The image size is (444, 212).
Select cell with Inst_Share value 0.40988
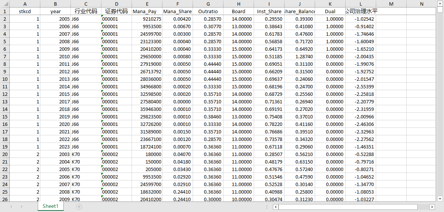click(x=269, y=192)
